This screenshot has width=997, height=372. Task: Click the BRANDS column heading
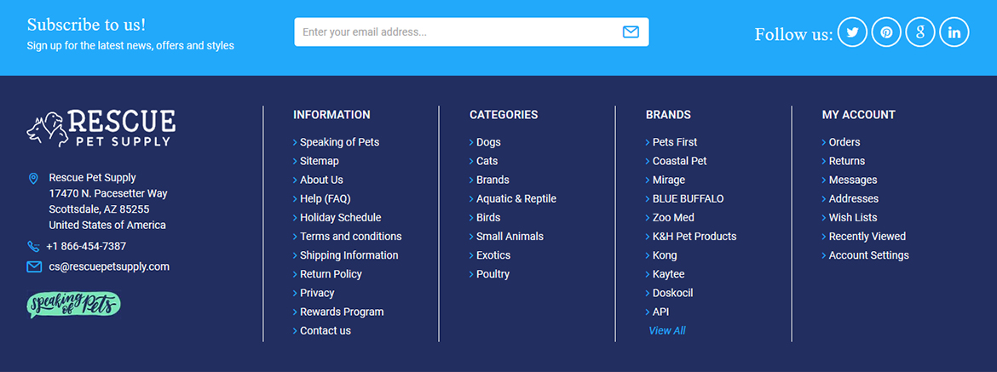pyautogui.click(x=668, y=115)
